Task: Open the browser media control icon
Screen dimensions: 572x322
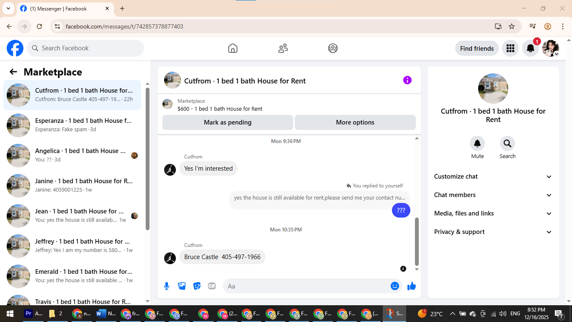Action: point(533,26)
